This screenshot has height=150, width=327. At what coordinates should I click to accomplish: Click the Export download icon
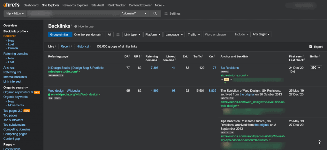[x=311, y=47]
